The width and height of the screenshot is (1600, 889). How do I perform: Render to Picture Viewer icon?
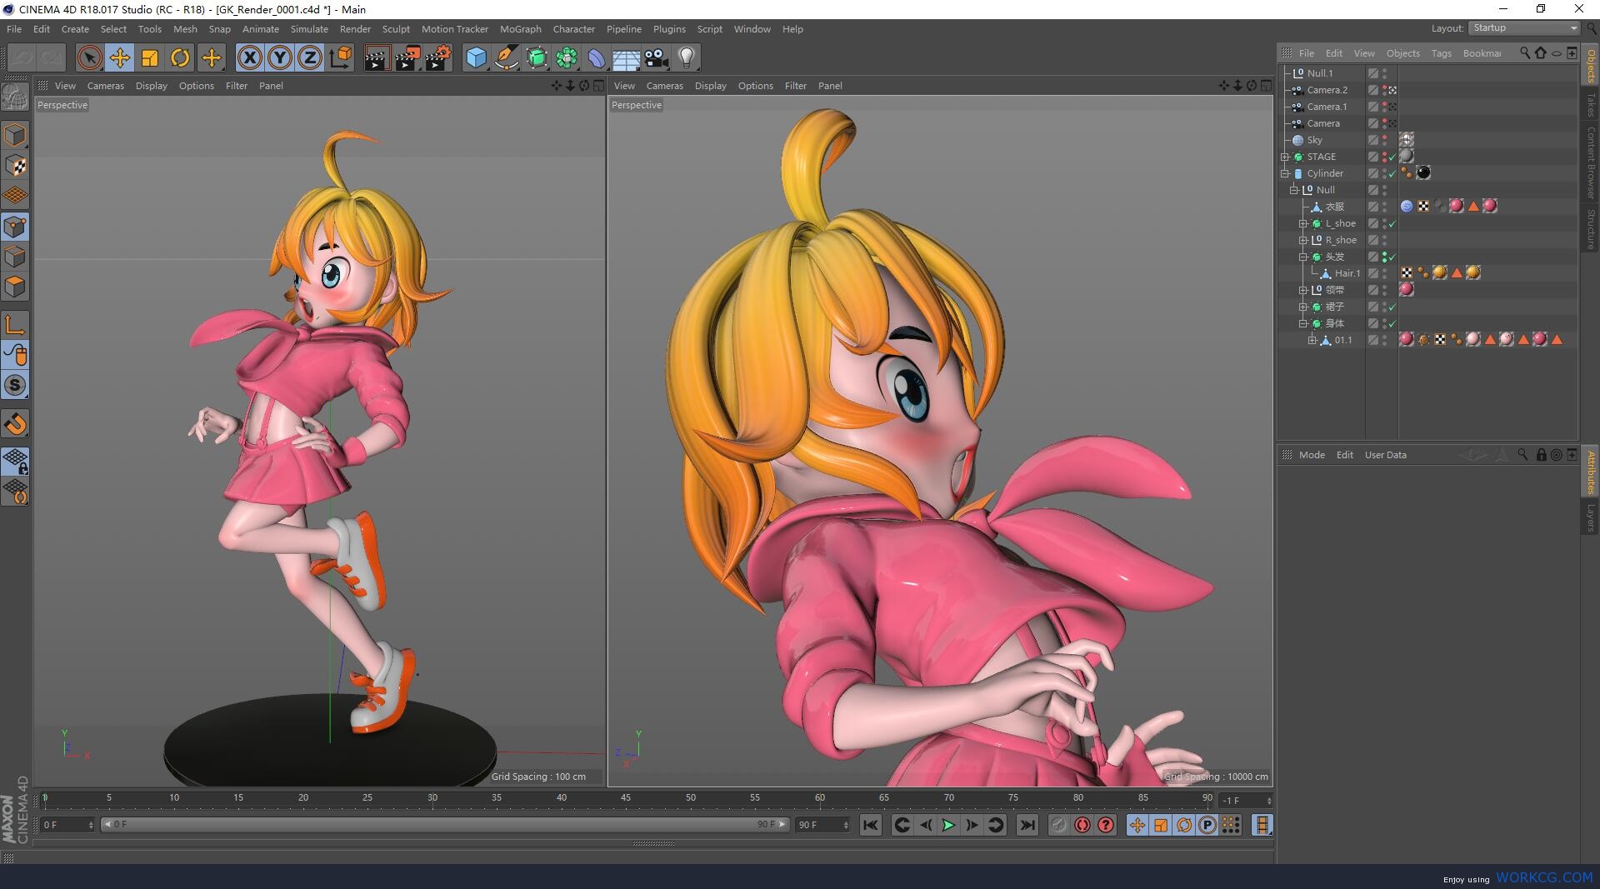pos(407,57)
